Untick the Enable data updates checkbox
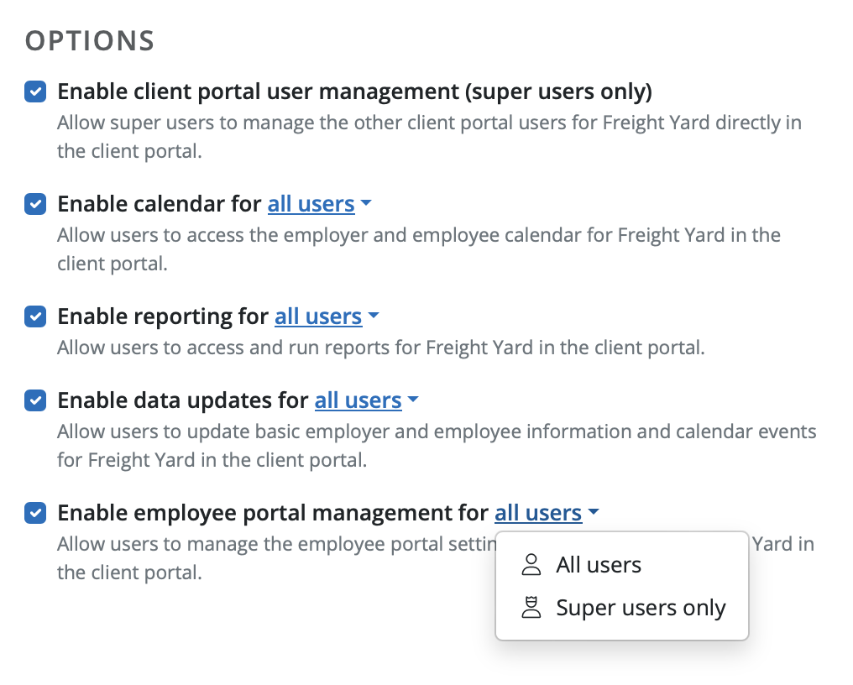This screenshot has width=853, height=685. (x=35, y=400)
